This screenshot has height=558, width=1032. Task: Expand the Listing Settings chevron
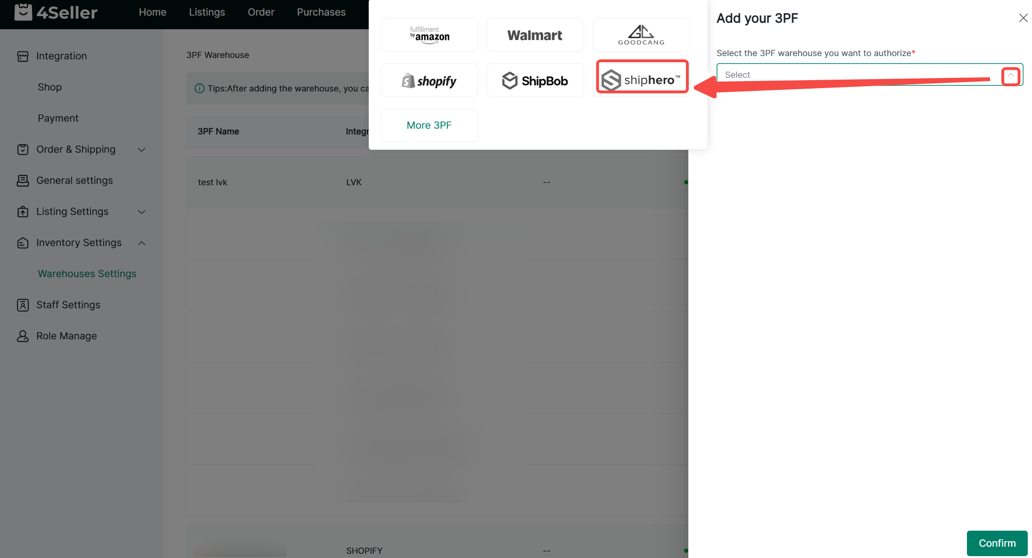[x=141, y=212]
